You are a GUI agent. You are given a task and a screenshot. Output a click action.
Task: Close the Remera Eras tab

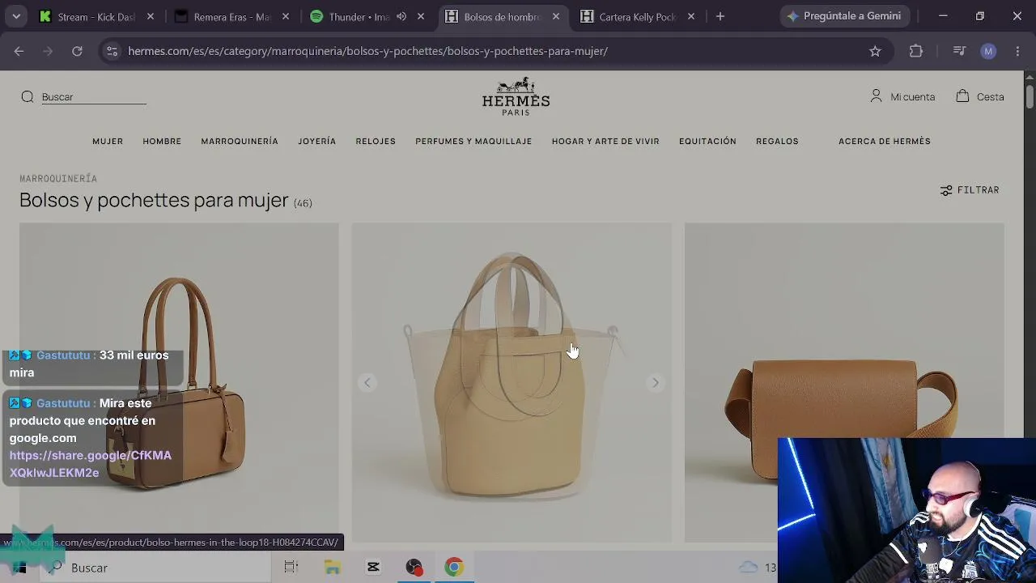tap(286, 16)
